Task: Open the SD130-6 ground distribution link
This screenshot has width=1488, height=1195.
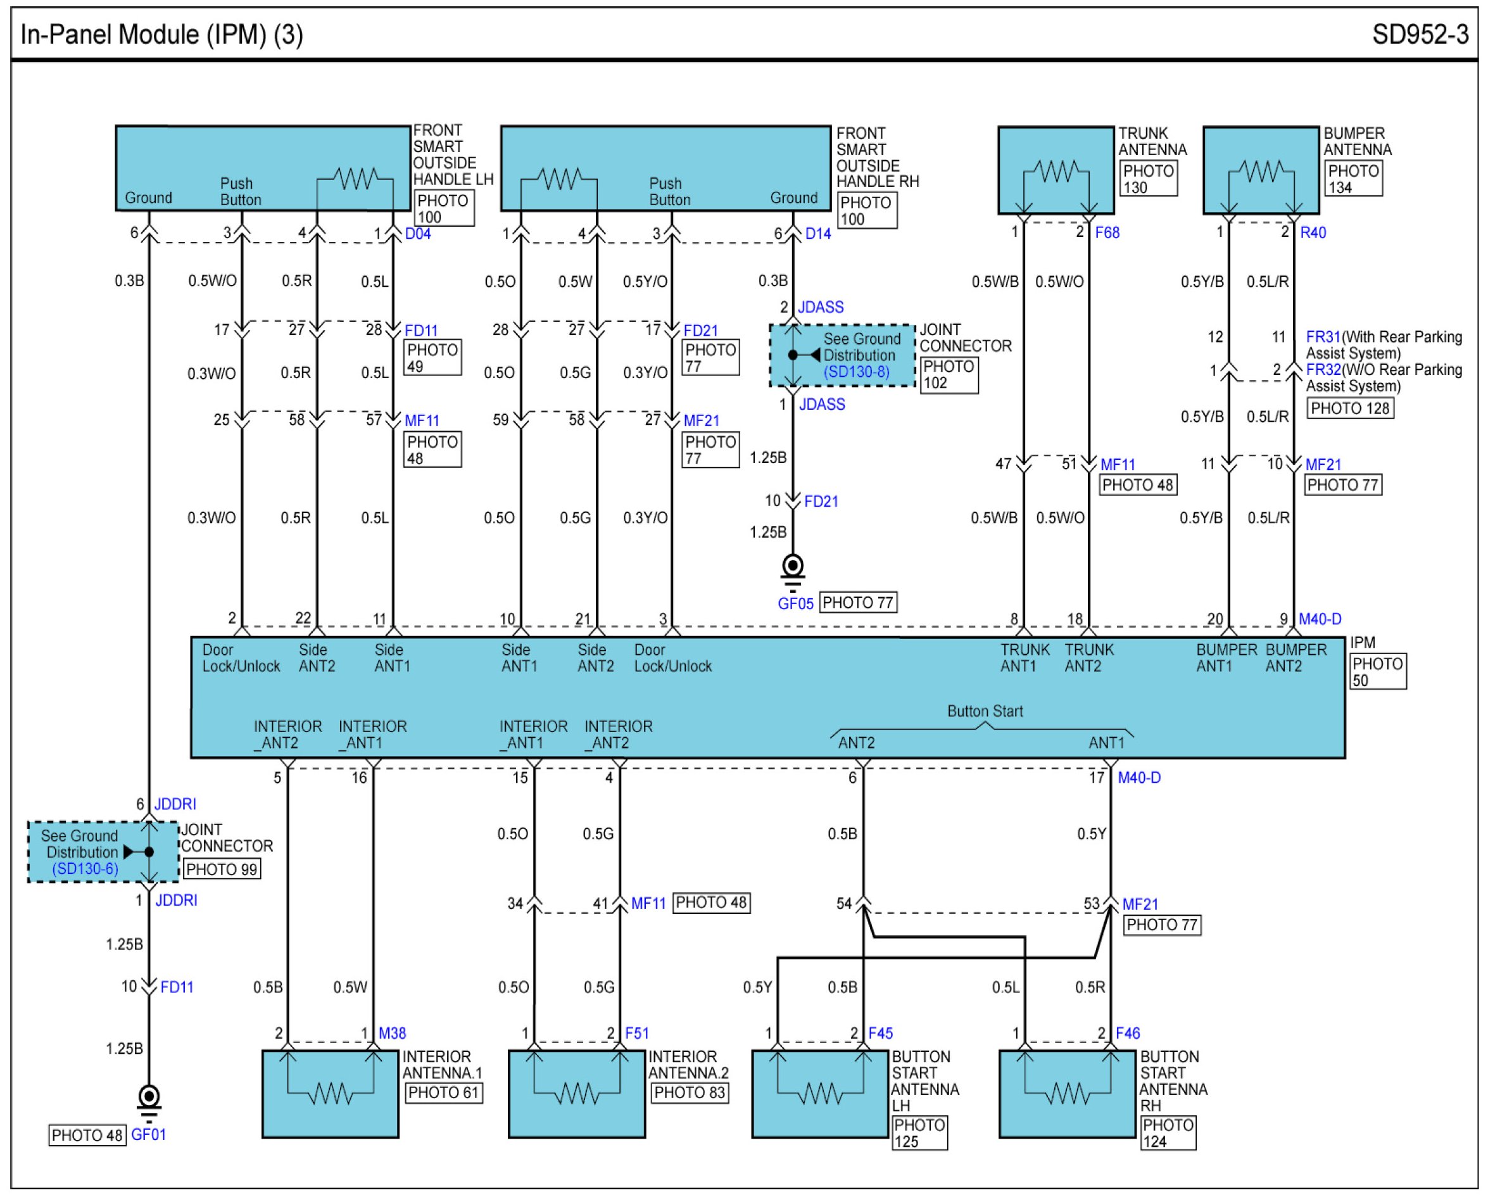Action: tap(85, 868)
